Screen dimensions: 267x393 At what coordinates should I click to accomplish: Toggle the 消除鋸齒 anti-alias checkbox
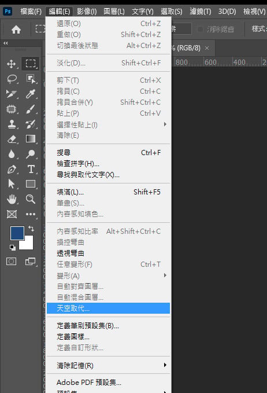coord(200,30)
